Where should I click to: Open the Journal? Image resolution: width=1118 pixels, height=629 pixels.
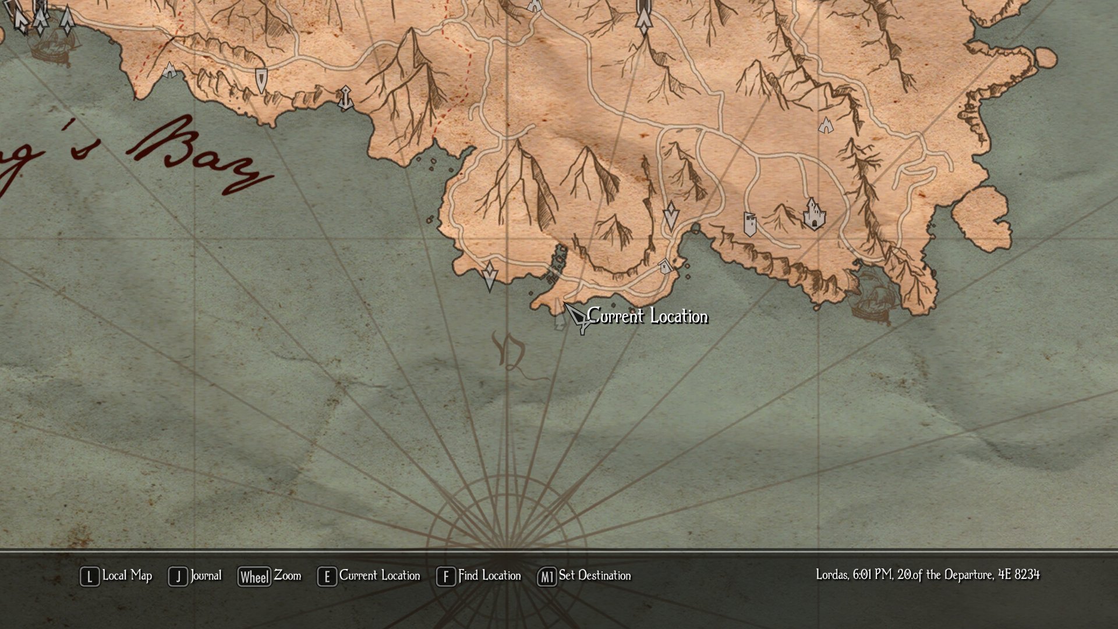point(206,576)
